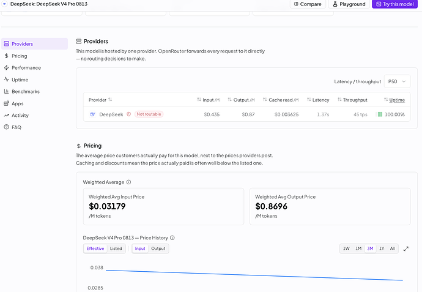Select the Effective price toggle
Screen dimensions: 422x292
coord(95,249)
